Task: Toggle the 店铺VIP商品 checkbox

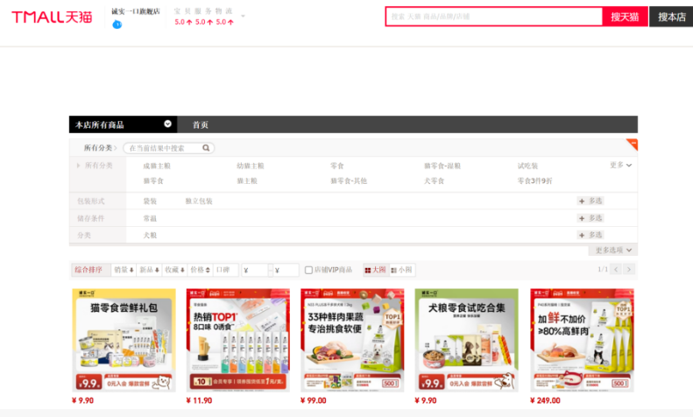Action: click(x=309, y=270)
